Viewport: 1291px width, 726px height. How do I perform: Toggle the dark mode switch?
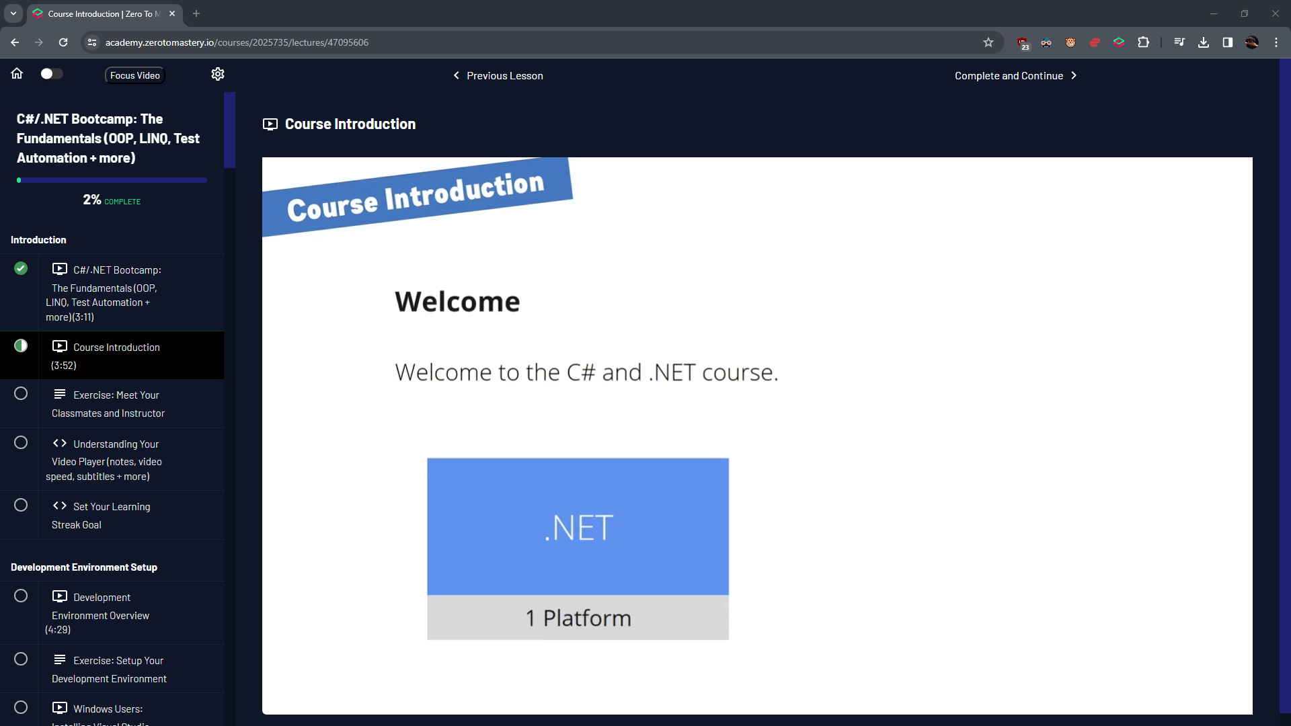pos(51,74)
